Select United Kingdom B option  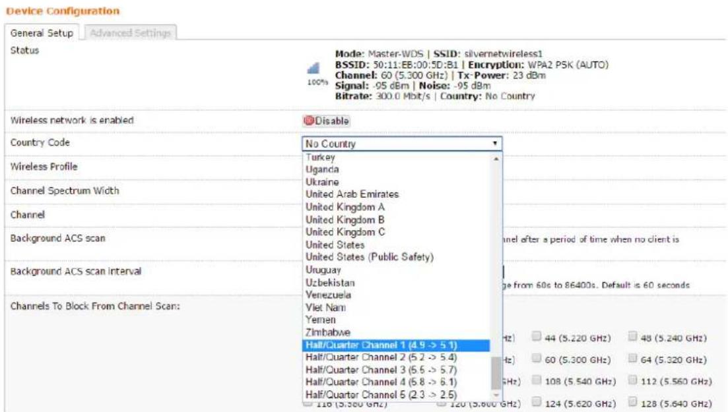(345, 220)
